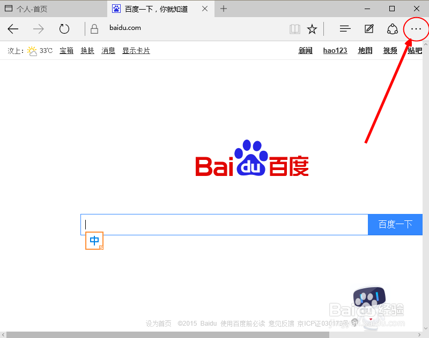This screenshot has width=429, height=338.
Task: Open the 贴吧 link
Action: 415,51
